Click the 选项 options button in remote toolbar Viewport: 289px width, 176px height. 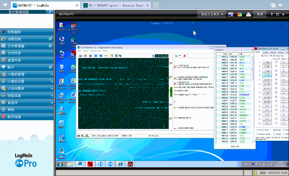click(x=260, y=14)
